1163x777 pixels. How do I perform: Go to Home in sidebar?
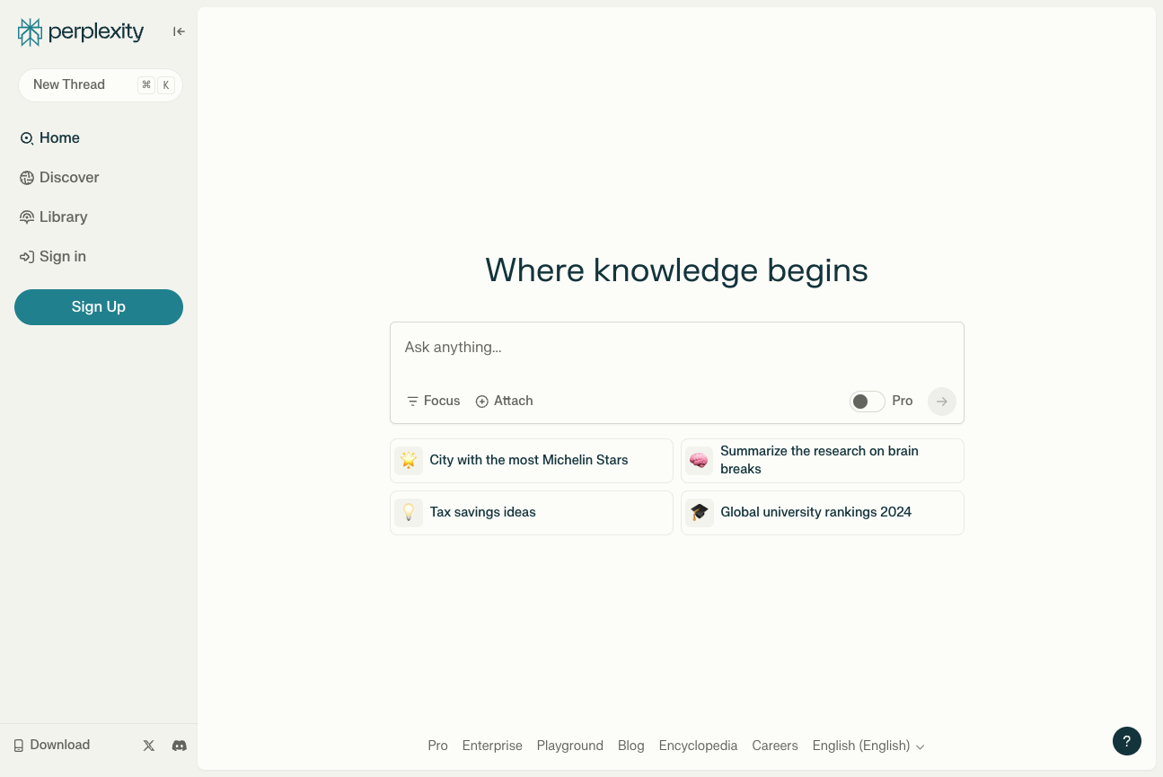(x=50, y=137)
